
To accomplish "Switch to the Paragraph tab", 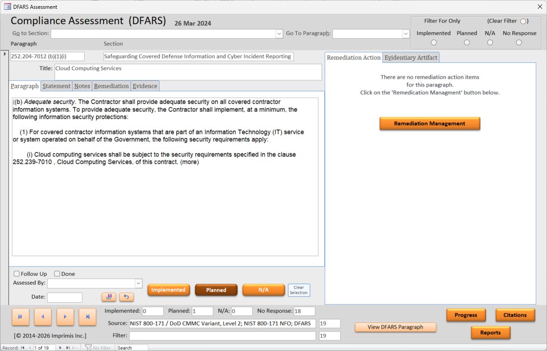I will 25,86.
